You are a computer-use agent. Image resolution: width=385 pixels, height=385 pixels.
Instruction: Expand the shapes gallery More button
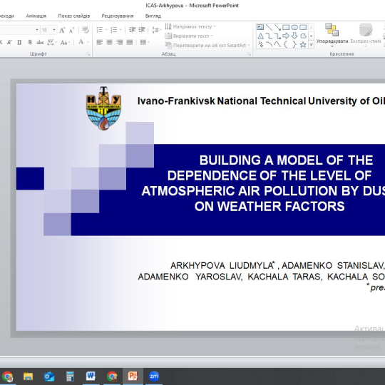point(311,45)
